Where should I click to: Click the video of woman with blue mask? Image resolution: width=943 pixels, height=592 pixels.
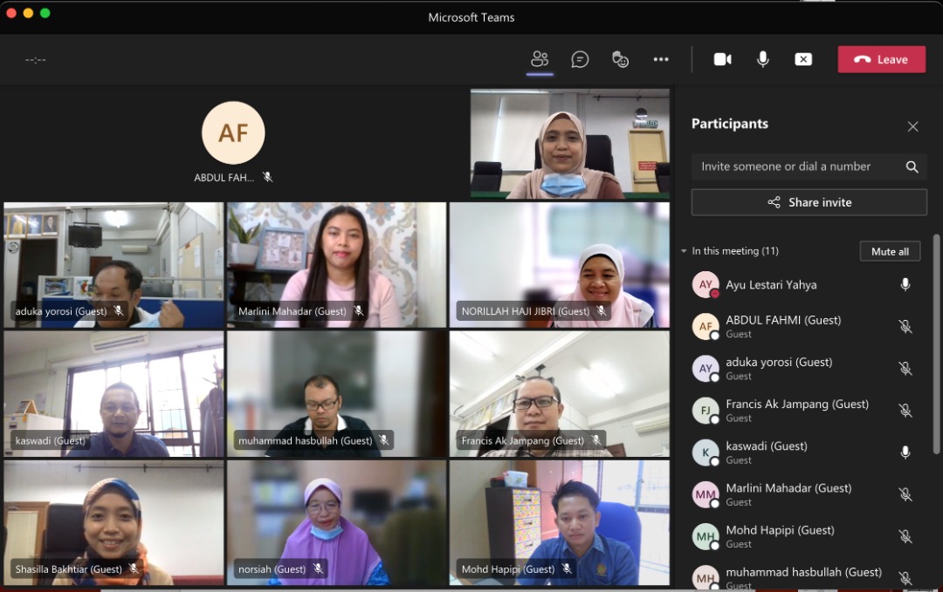point(569,144)
